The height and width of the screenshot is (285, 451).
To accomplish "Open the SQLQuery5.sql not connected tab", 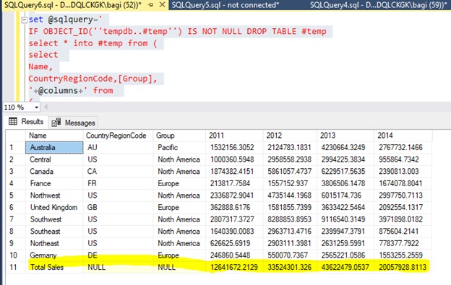I will click(x=225, y=5).
